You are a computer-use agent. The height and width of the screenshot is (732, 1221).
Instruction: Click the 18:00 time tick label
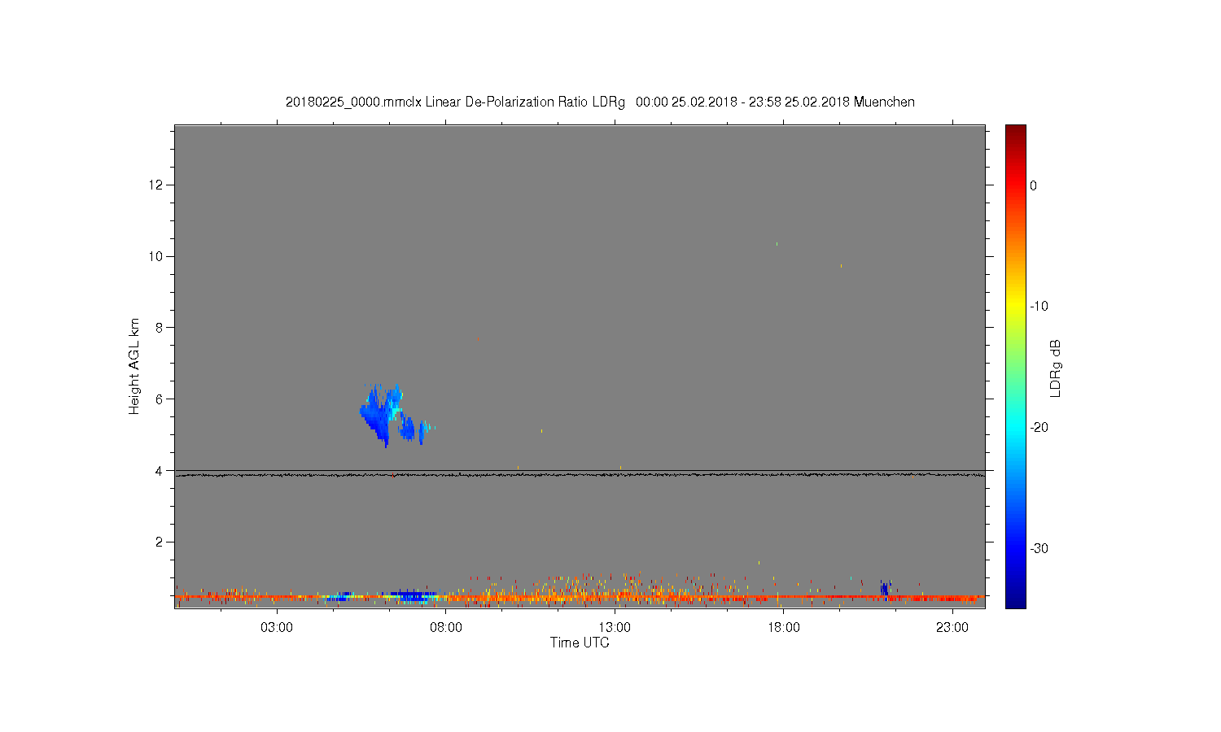(x=784, y=628)
